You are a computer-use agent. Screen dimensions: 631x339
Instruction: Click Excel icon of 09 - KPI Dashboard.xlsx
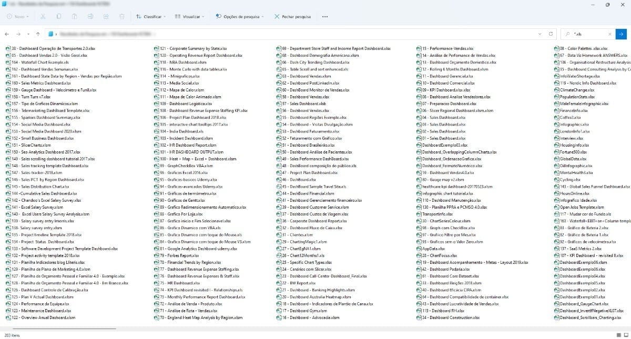419,90
